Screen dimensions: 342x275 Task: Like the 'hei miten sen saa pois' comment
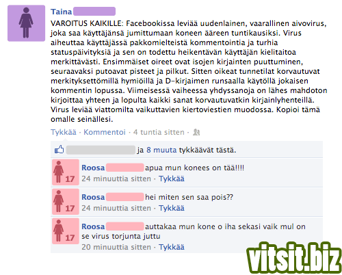[x=172, y=208]
